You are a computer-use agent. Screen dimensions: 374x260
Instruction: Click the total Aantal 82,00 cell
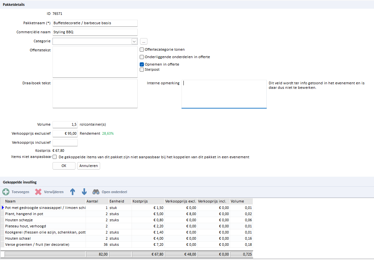point(97,254)
